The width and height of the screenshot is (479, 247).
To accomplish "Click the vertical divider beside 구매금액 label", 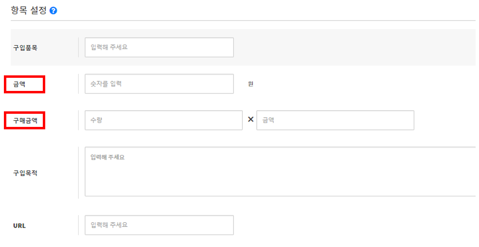I will (x=78, y=120).
